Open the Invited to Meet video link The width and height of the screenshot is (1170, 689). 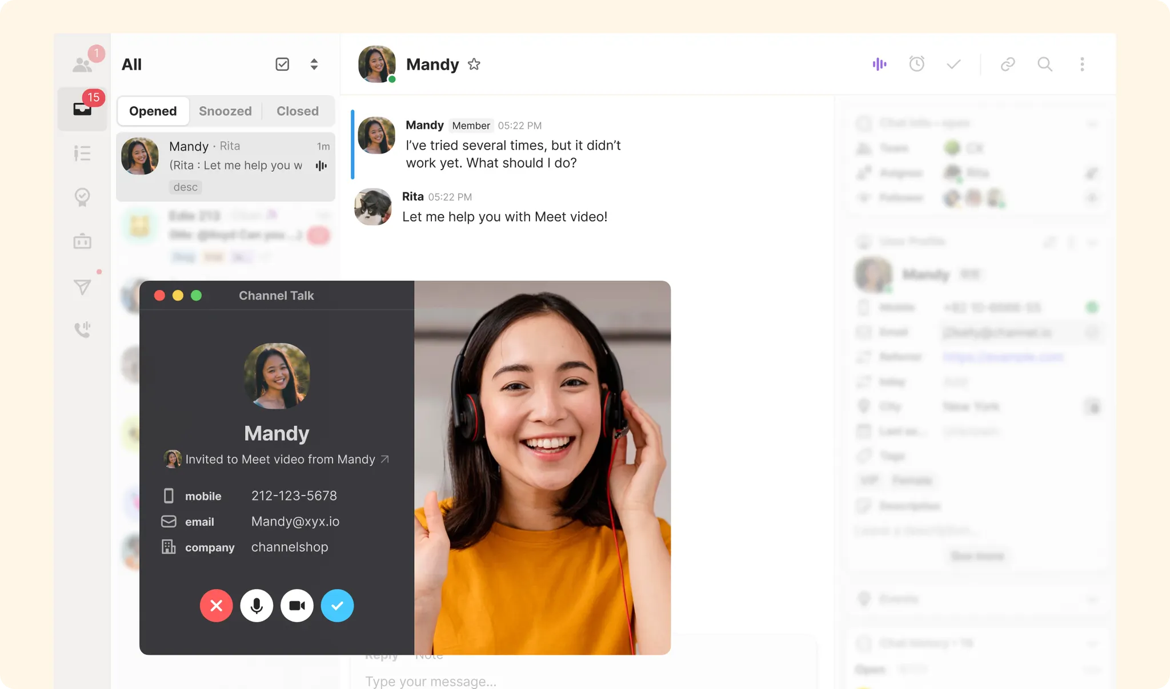click(x=280, y=460)
